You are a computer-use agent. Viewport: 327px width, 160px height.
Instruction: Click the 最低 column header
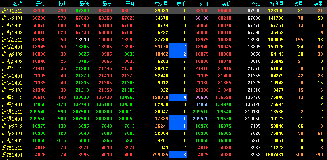84,4
